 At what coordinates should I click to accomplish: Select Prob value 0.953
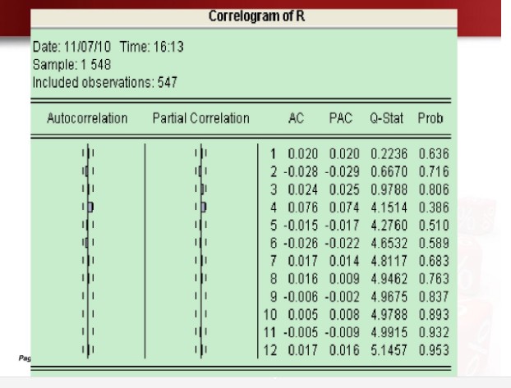pyautogui.click(x=434, y=350)
